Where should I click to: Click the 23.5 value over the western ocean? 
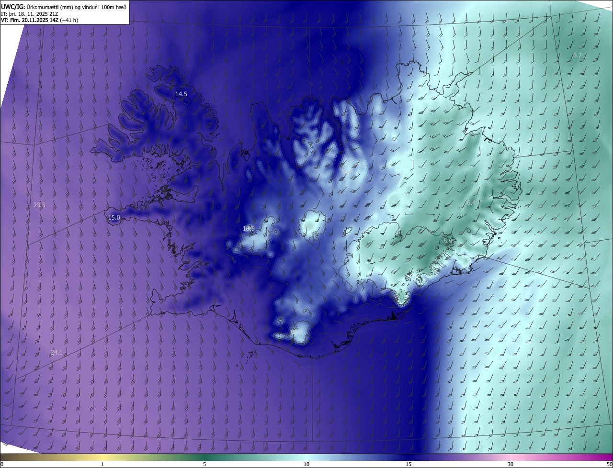39,205
